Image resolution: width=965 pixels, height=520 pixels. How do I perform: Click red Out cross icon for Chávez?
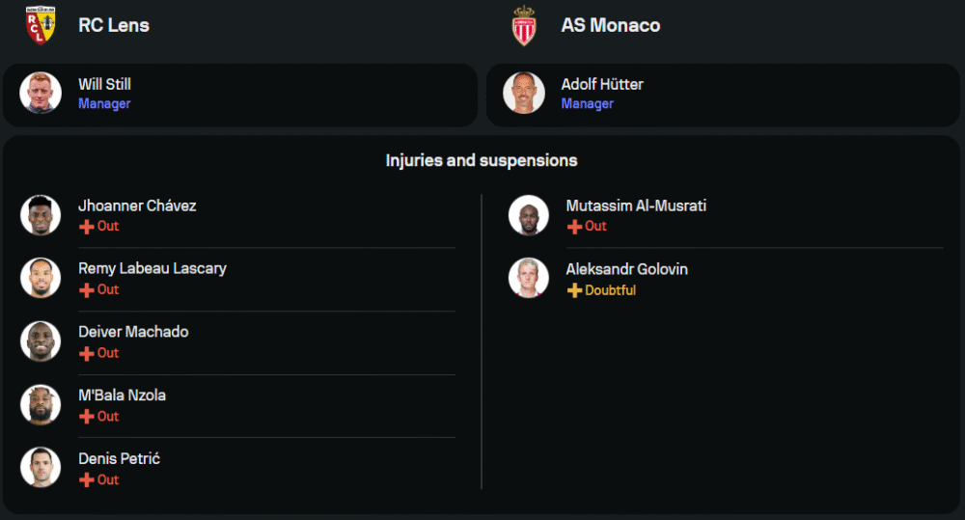[x=87, y=227]
